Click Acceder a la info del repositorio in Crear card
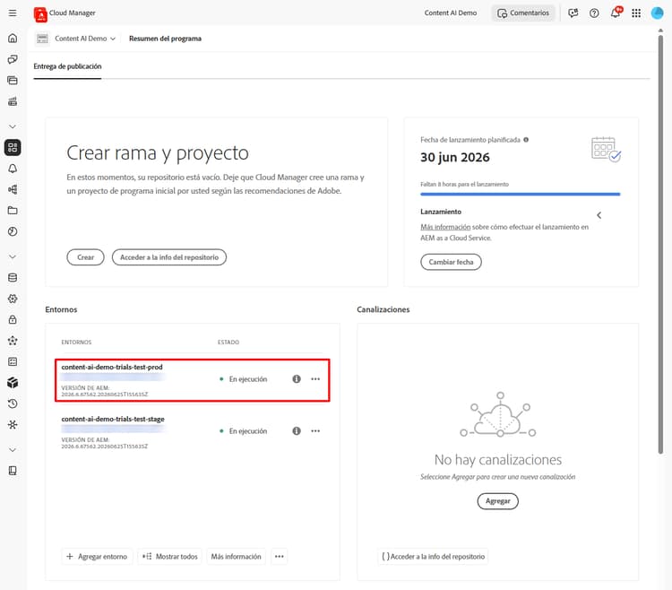The height and width of the screenshot is (590, 672). (169, 257)
